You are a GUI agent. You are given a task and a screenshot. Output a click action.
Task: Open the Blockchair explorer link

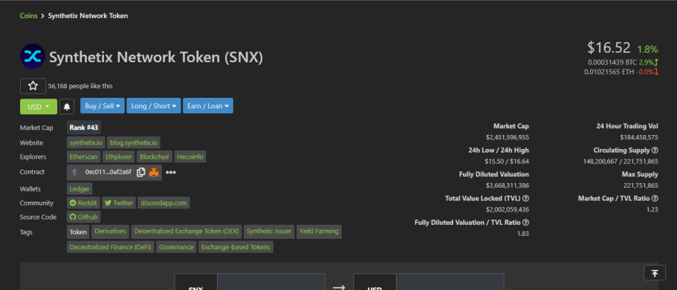155,156
